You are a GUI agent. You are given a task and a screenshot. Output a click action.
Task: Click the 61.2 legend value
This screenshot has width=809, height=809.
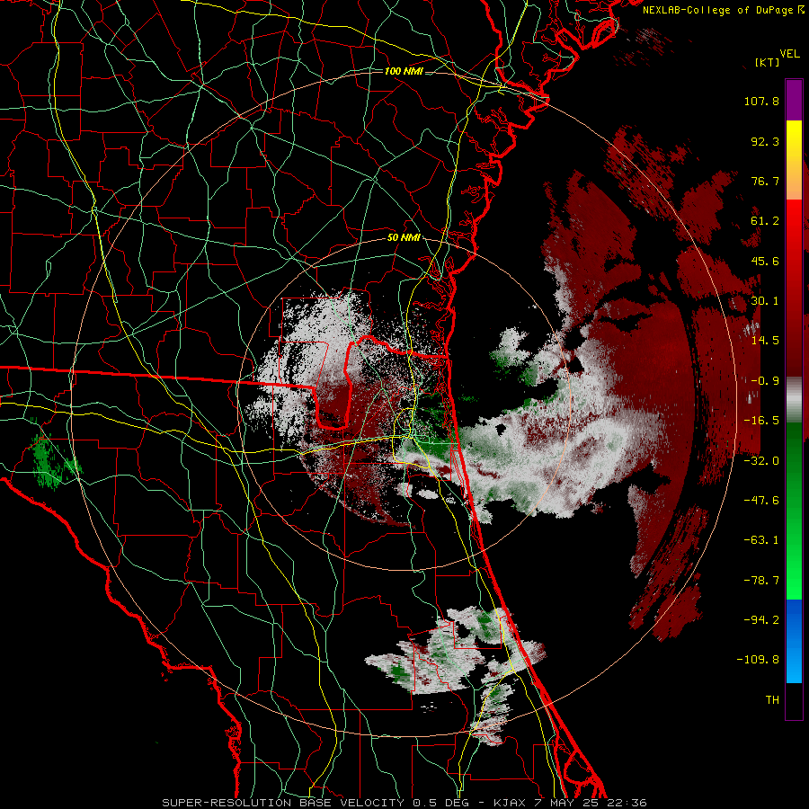[x=765, y=221]
